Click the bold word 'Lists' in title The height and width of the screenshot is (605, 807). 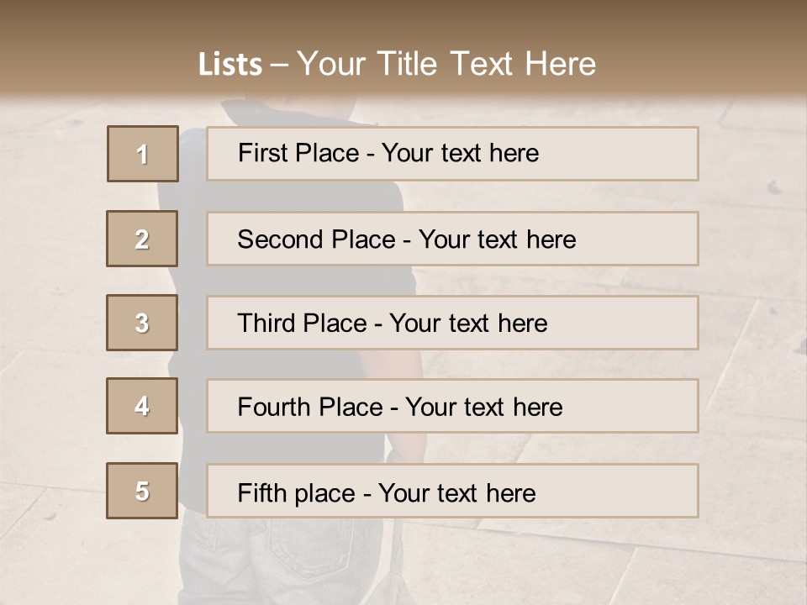pyautogui.click(x=230, y=65)
